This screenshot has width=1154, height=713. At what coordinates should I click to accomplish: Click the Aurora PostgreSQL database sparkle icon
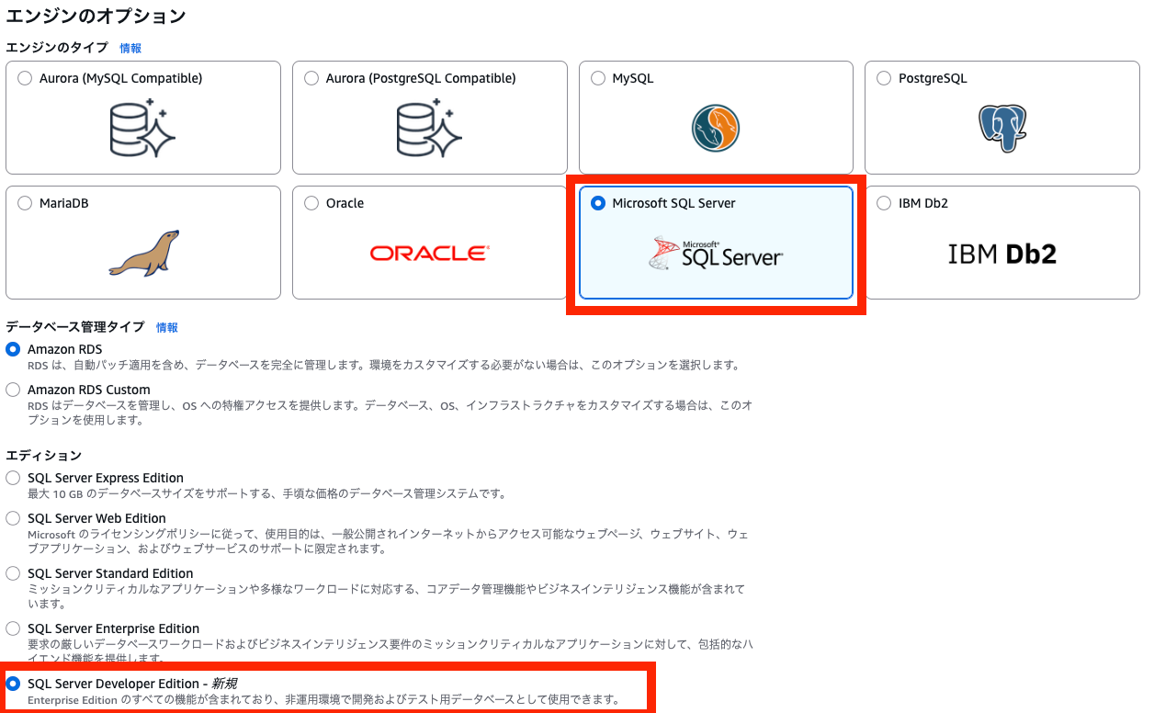(x=429, y=129)
